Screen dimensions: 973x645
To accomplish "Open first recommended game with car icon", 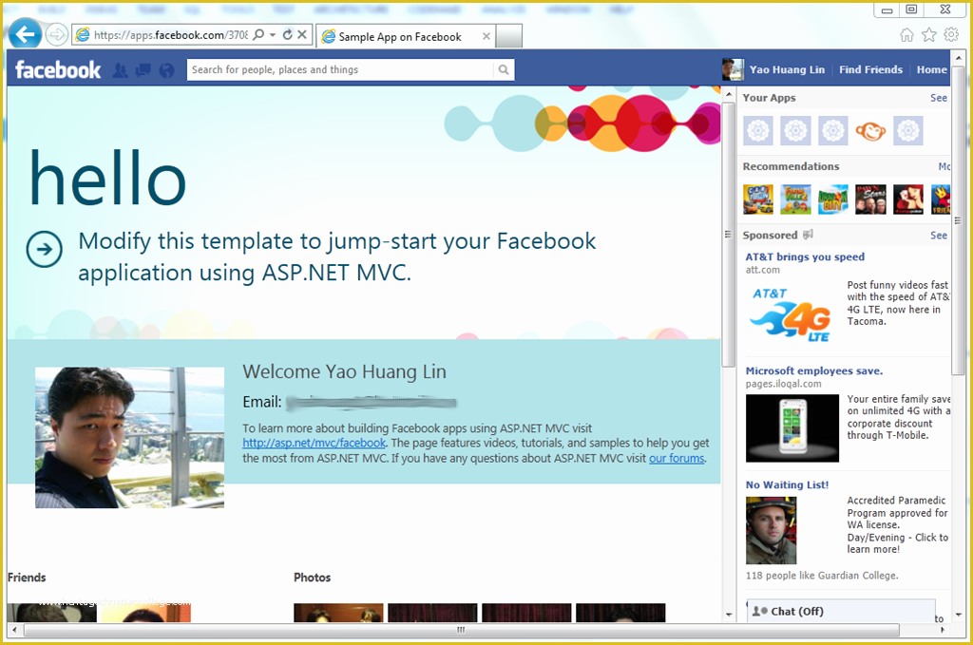I will [757, 199].
